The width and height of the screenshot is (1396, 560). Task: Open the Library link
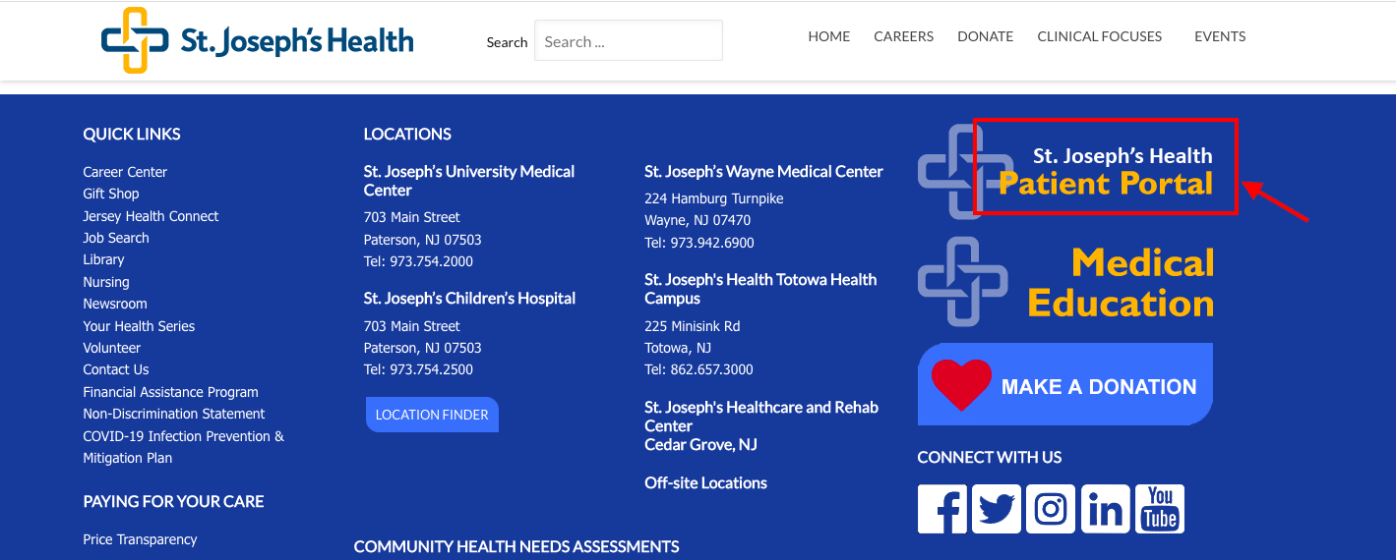[103, 259]
